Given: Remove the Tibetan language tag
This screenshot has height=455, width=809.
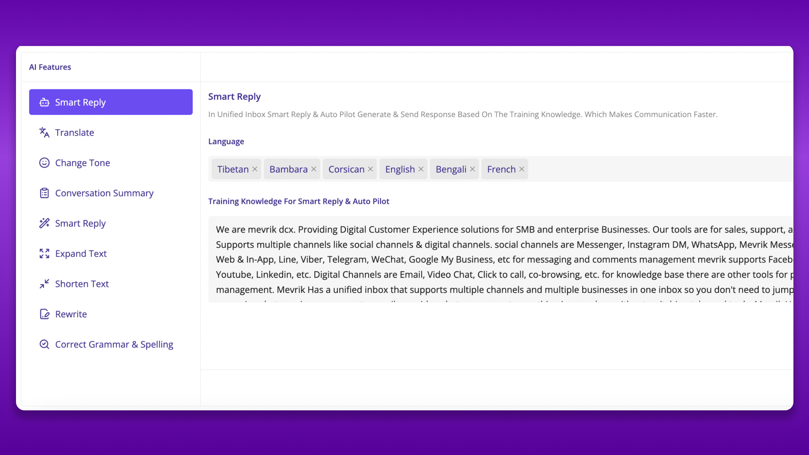Looking at the screenshot, I should [x=255, y=169].
